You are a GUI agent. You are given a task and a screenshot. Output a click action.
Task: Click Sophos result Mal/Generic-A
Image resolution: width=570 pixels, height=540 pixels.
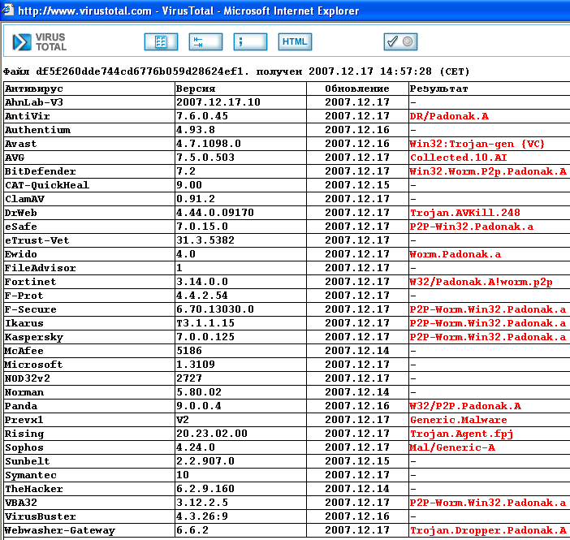452,448
